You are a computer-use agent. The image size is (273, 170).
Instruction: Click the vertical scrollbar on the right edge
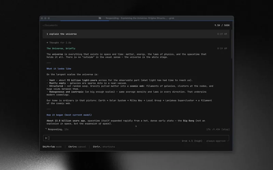coord(232,45)
